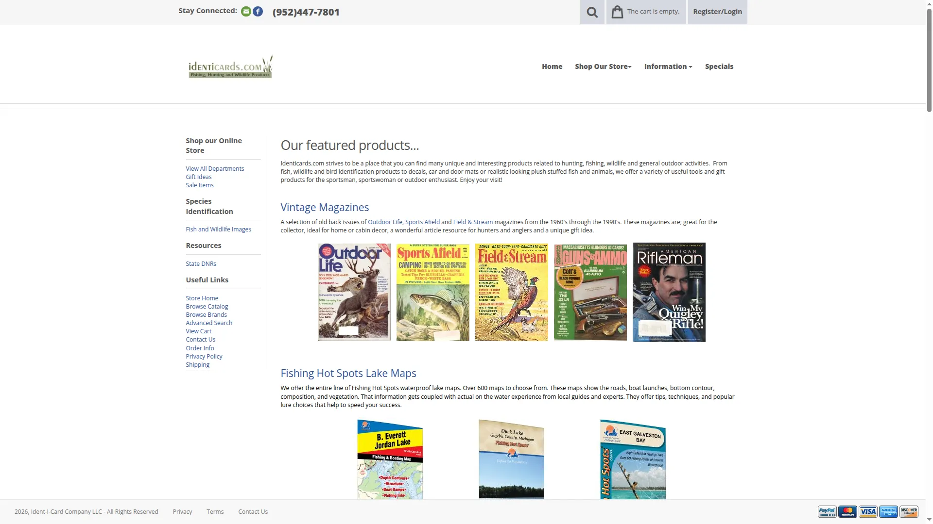Image resolution: width=933 pixels, height=524 pixels.
Task: Click the Discover card badge
Action: (909, 511)
